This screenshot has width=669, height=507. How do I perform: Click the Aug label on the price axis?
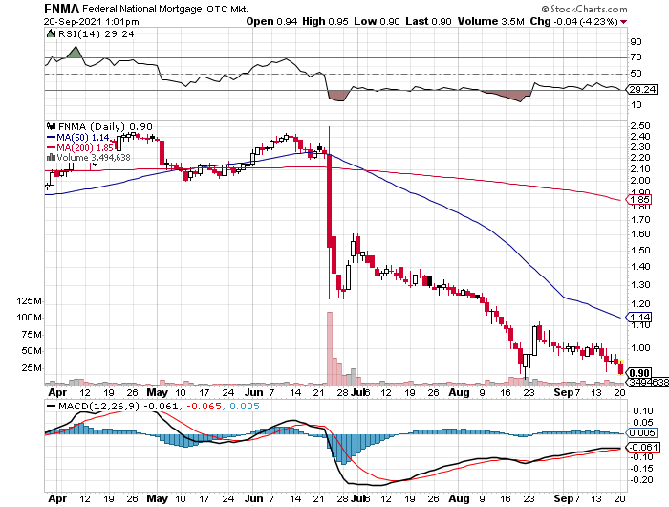[459, 392]
